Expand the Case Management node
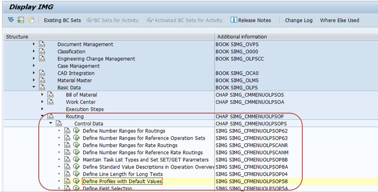 tap(34, 66)
